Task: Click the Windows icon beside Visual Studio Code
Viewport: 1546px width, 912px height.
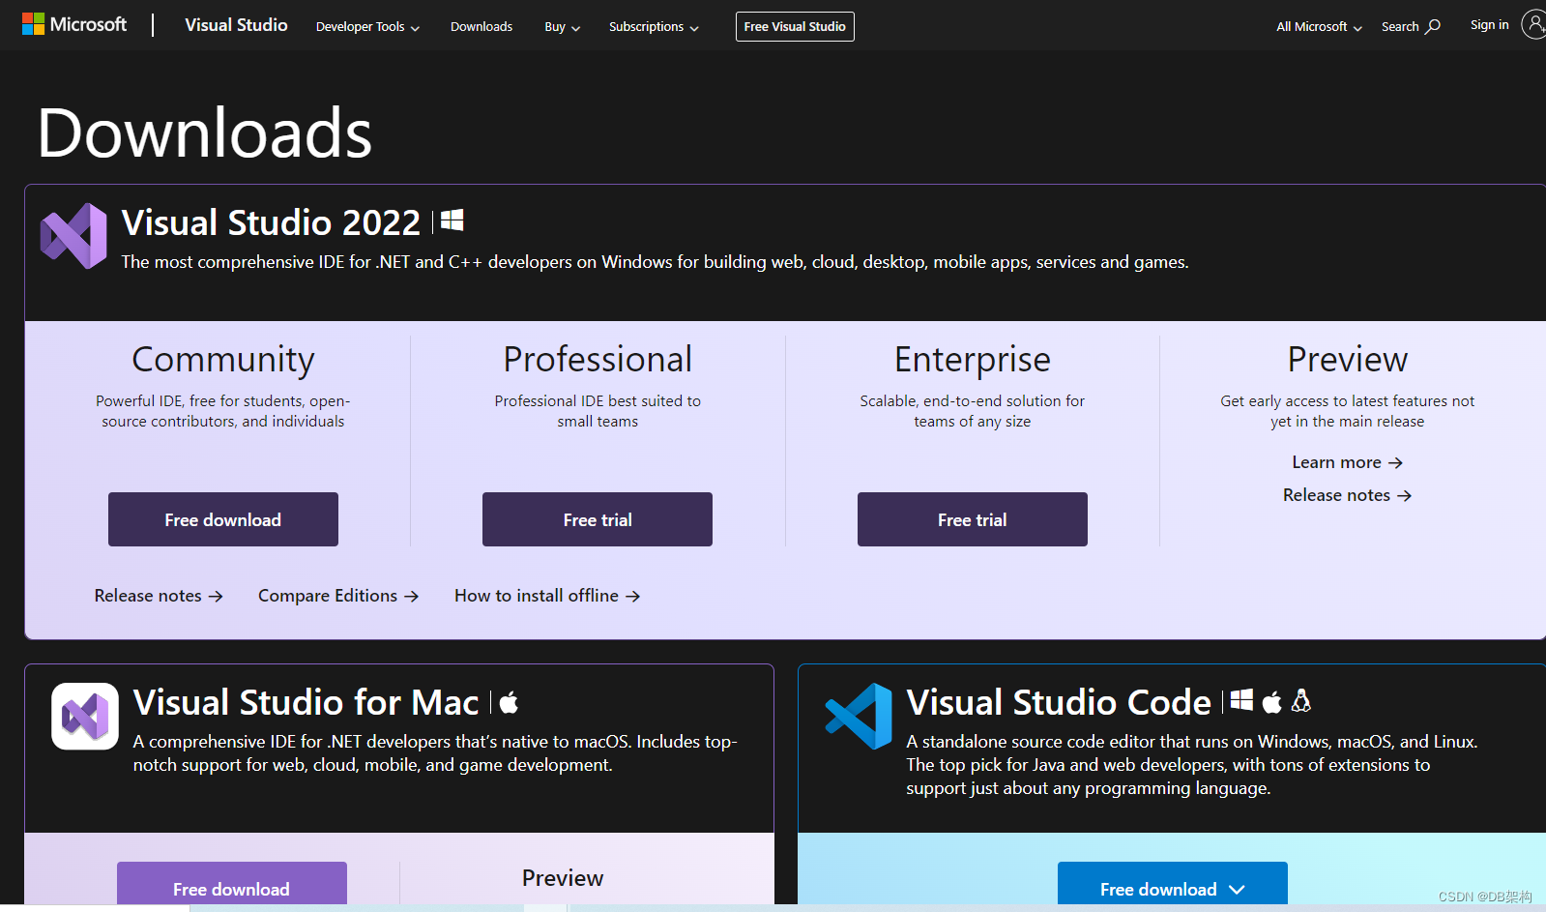Action: 1241,700
